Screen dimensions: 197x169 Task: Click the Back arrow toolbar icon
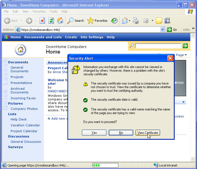[x=7, y=21]
